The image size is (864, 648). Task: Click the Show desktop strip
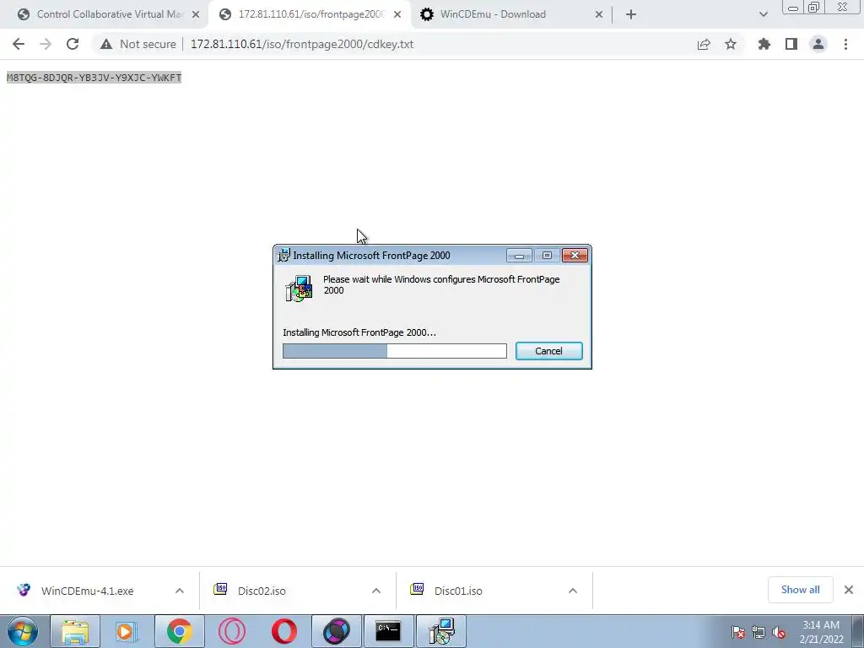pyautogui.click(x=858, y=631)
